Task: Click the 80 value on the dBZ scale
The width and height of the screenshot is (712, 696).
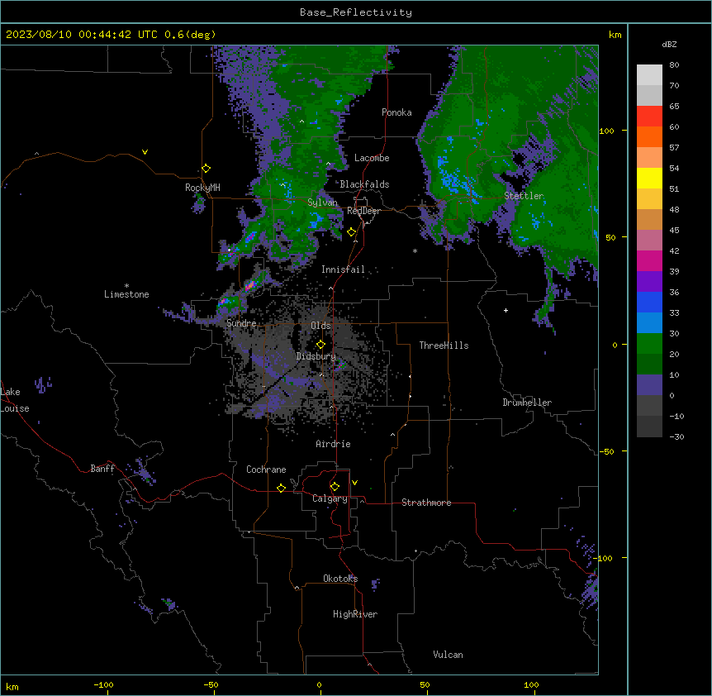Action: tap(674, 65)
